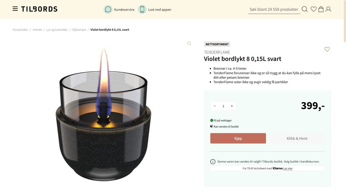
Task: Open the user account icon
Action: pyautogui.click(x=328, y=9)
